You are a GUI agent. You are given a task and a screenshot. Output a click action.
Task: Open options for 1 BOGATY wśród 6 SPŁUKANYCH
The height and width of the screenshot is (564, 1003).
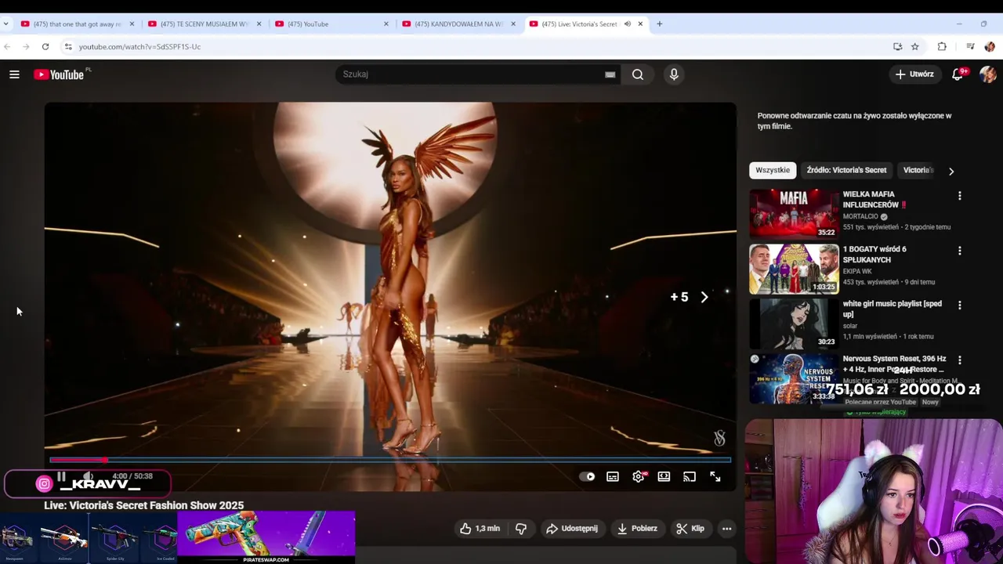point(959,251)
